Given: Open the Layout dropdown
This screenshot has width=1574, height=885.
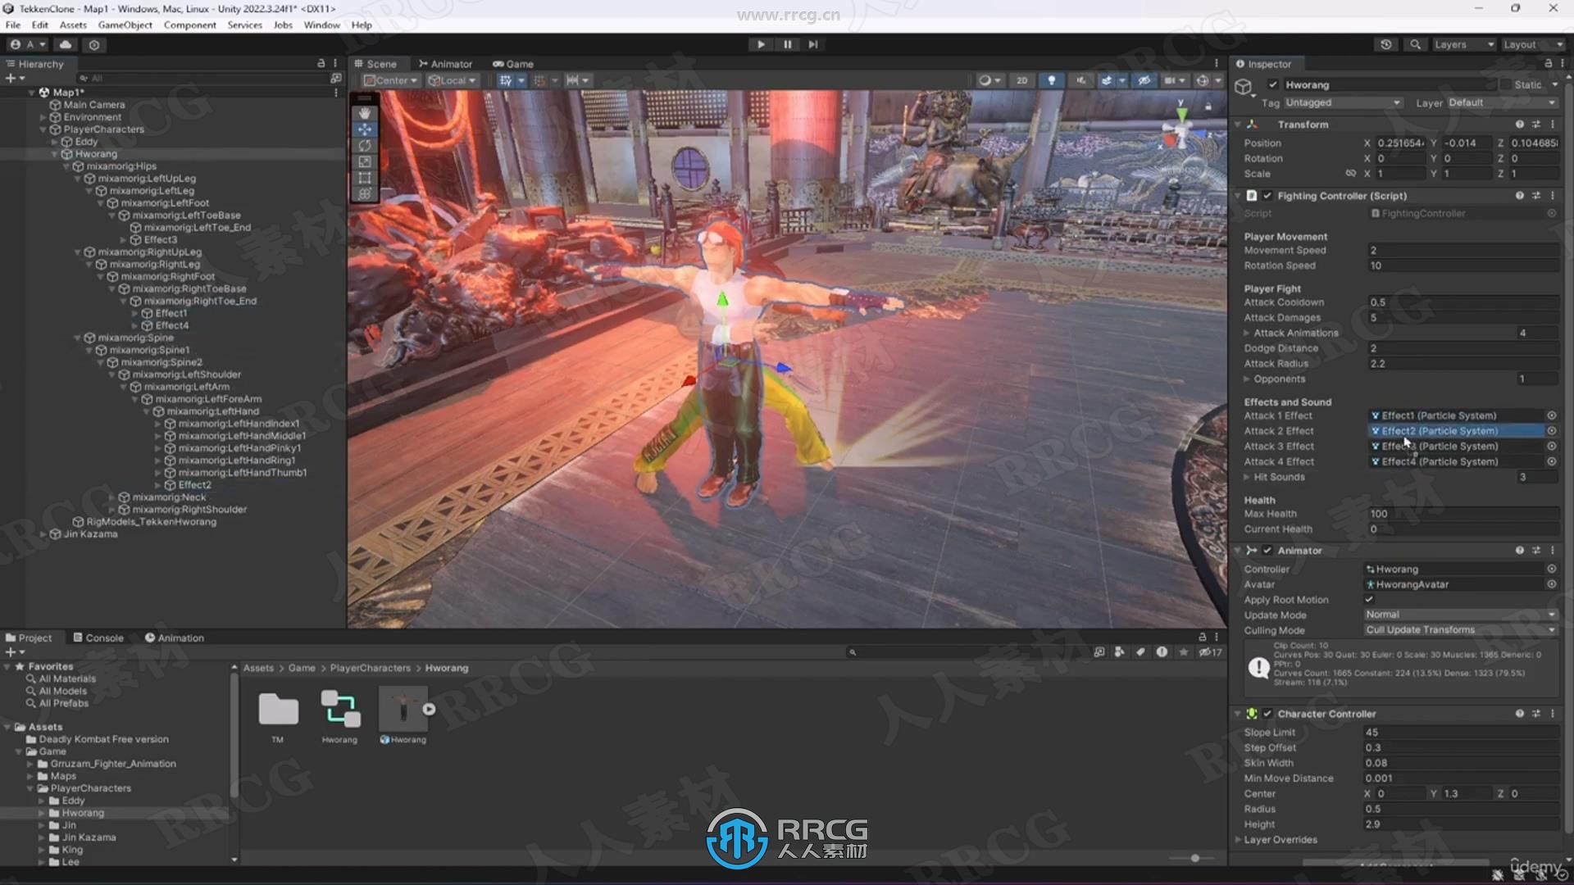Looking at the screenshot, I should (x=1531, y=44).
